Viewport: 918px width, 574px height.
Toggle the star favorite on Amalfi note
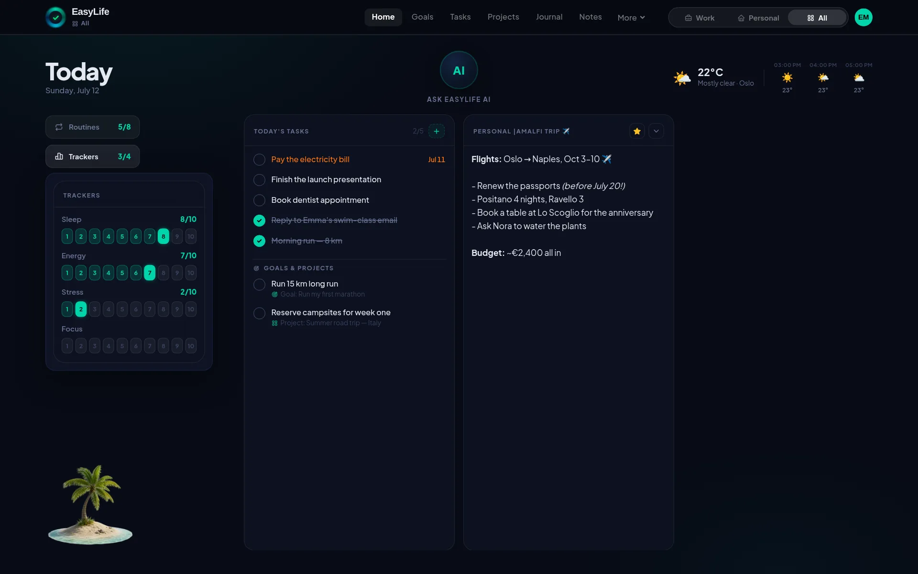coord(637,131)
